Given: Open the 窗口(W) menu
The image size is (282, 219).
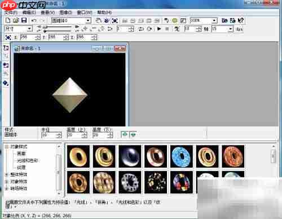Looking at the screenshot, I should [85, 12].
